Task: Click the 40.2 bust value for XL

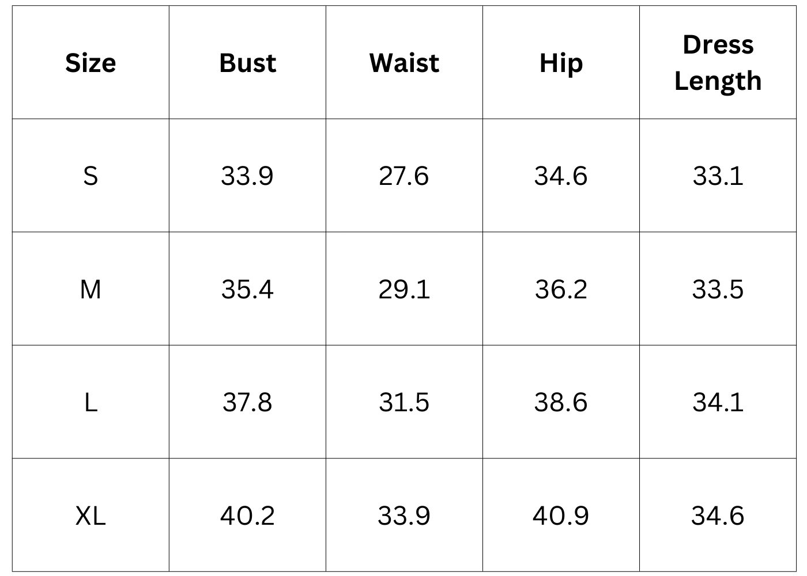Action: coord(247,516)
